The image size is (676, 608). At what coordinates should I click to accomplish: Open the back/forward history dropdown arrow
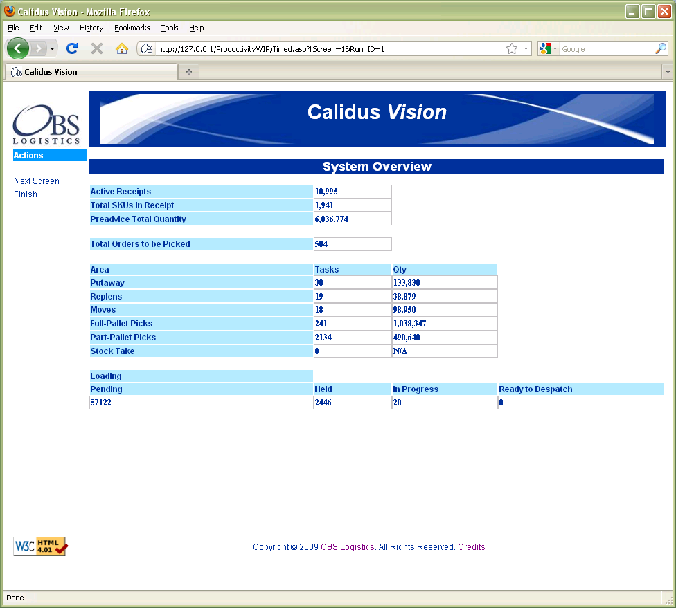tap(52, 48)
